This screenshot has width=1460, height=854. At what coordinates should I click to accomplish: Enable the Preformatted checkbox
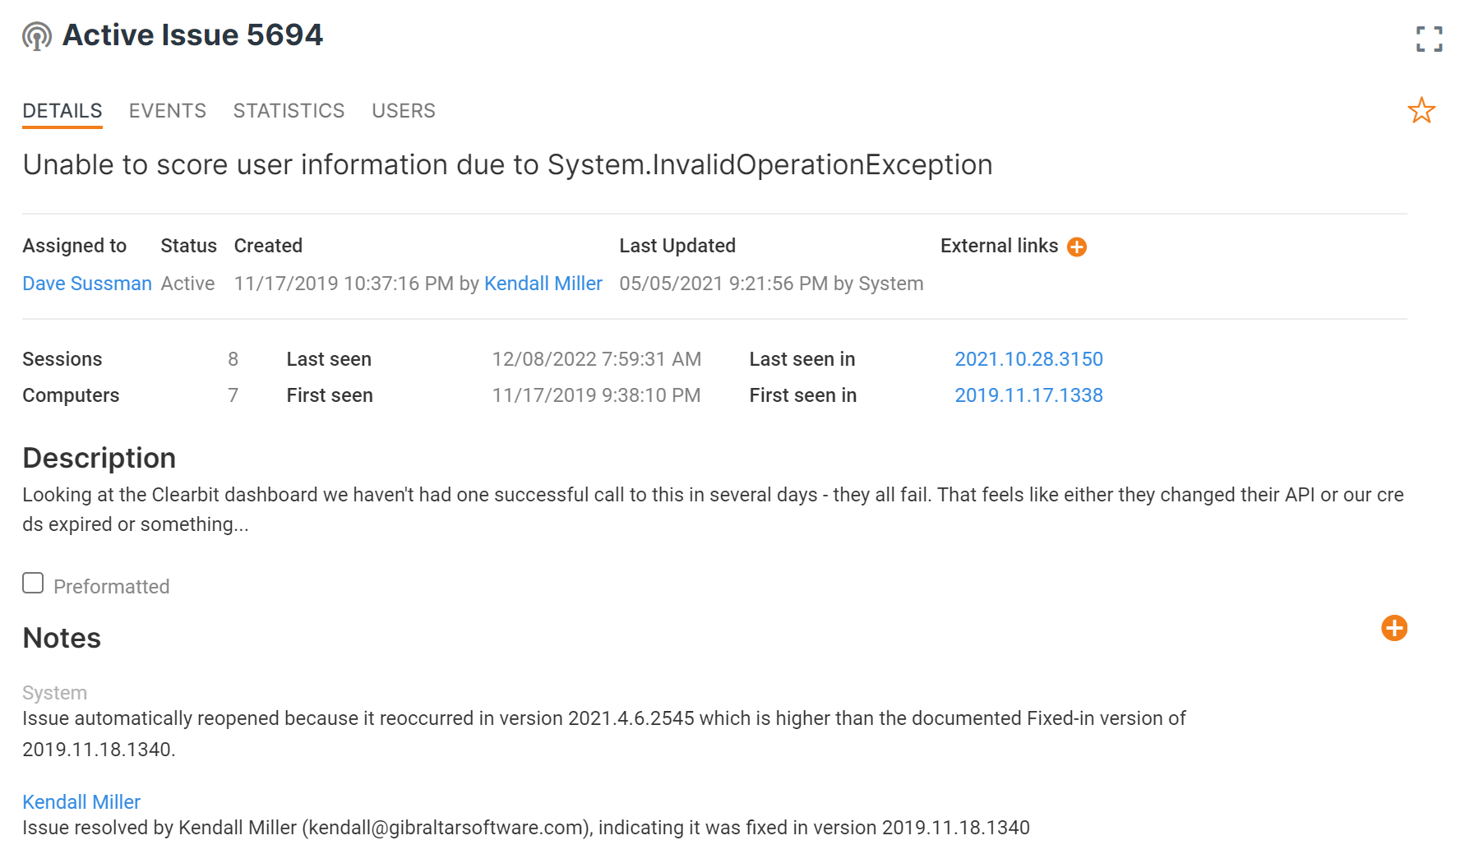pos(33,583)
